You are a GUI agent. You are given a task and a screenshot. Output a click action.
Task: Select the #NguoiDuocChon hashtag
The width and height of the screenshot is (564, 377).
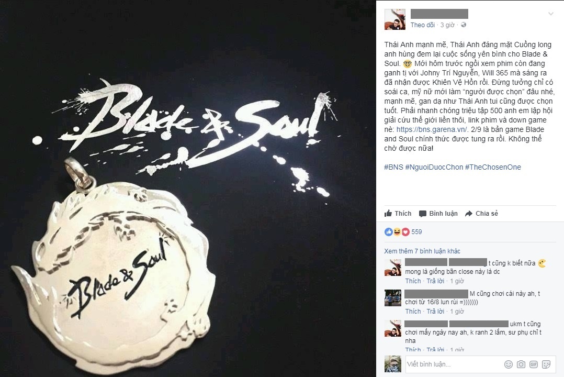[x=434, y=167]
